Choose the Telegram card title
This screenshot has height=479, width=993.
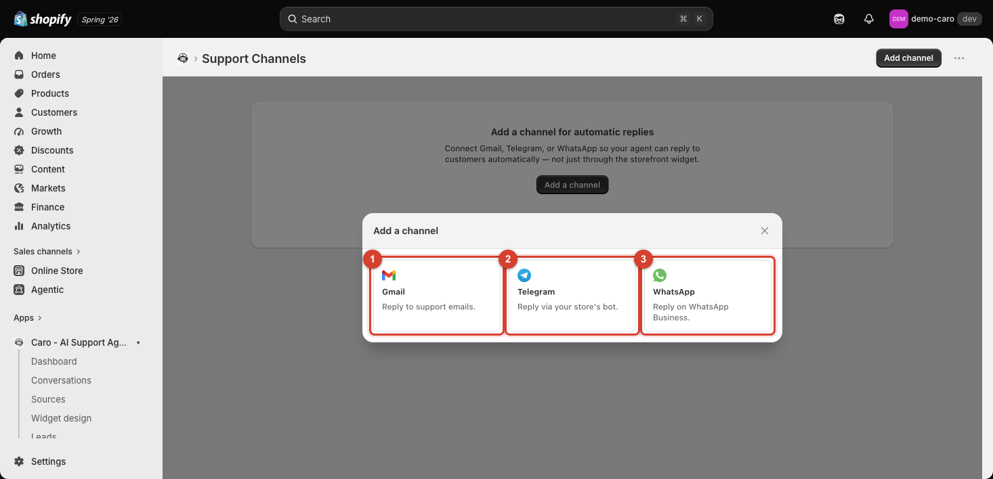pos(536,292)
